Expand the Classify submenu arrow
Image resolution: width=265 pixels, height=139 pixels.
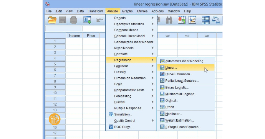point(153,72)
